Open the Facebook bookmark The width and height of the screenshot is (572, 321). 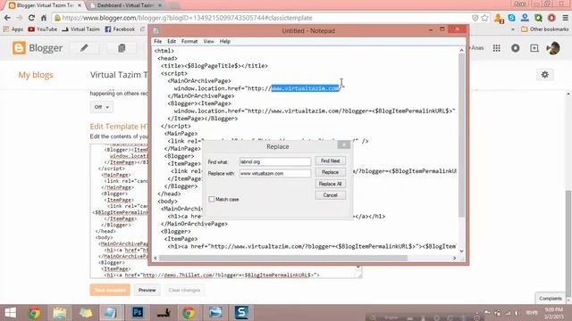pos(120,29)
